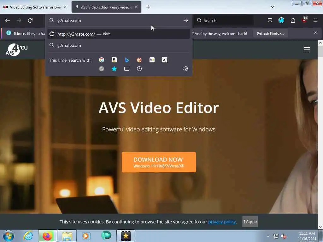323x242 pixels.
Task: Open the blue circular extension icon
Action: (281, 20)
